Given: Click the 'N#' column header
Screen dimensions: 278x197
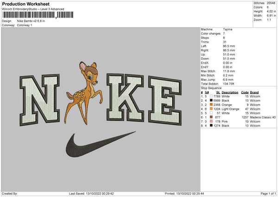Looking at the screenshot, I should coord(207,92).
